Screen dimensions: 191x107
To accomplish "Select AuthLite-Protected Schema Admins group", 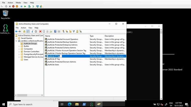I will [x=62, y=48].
